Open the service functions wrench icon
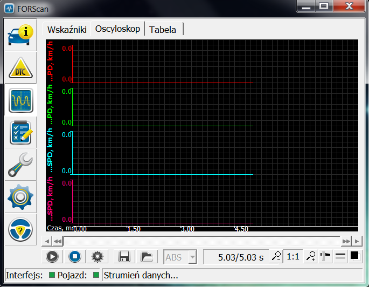Viewport: 369px width, 287px height. tap(20, 165)
